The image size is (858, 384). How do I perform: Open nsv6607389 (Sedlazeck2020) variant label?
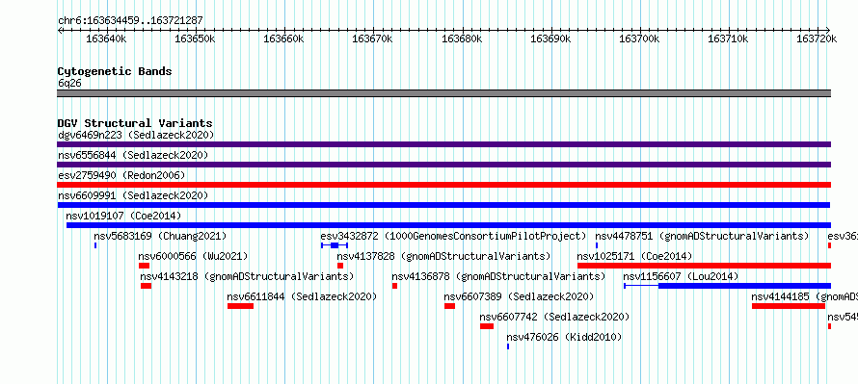pos(519,296)
